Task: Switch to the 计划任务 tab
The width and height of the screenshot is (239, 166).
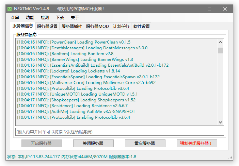Action: click(x=121, y=26)
